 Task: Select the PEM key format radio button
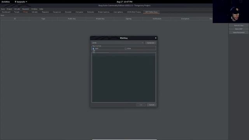point(126,48)
